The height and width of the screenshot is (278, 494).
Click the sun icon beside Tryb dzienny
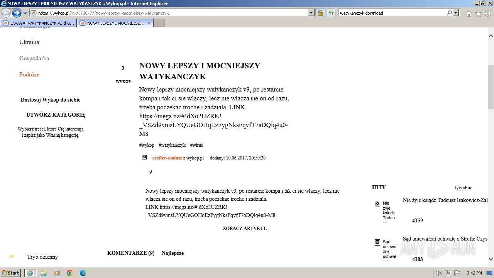pos(12,257)
